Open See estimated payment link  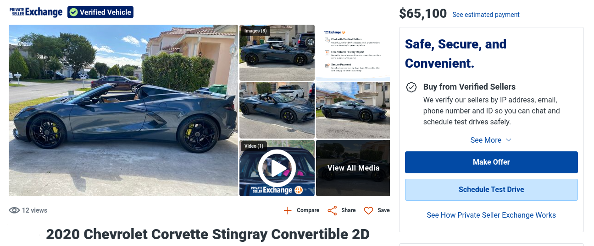point(486,15)
